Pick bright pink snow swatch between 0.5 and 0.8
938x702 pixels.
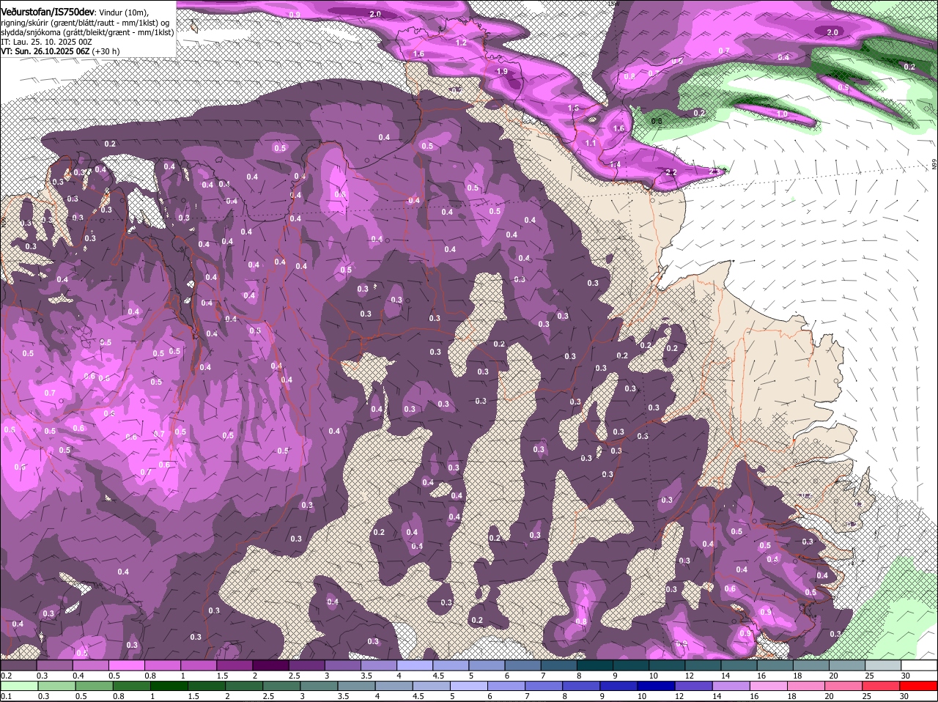(128, 665)
